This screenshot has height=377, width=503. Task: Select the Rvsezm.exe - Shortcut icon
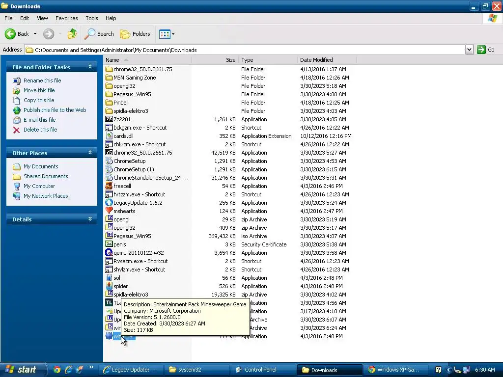point(109,261)
